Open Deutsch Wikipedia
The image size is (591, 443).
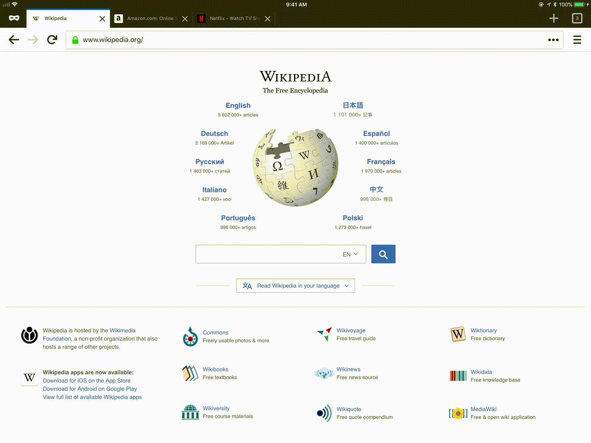(x=215, y=134)
